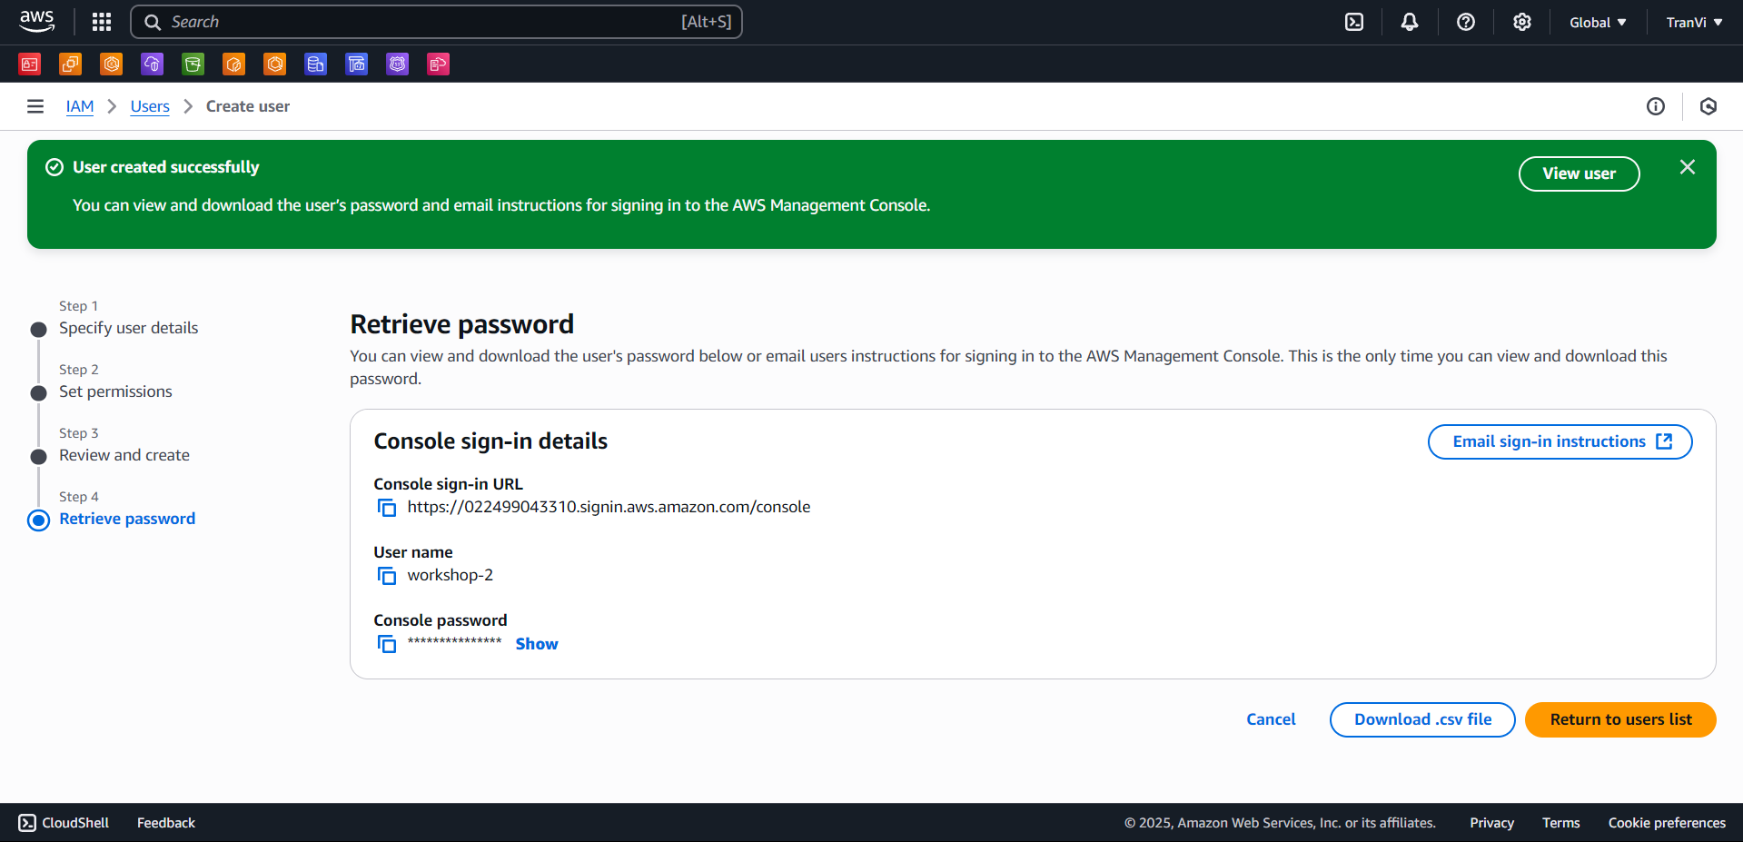Open the Global region dropdown
Image resolution: width=1743 pixels, height=842 pixels.
tap(1597, 21)
